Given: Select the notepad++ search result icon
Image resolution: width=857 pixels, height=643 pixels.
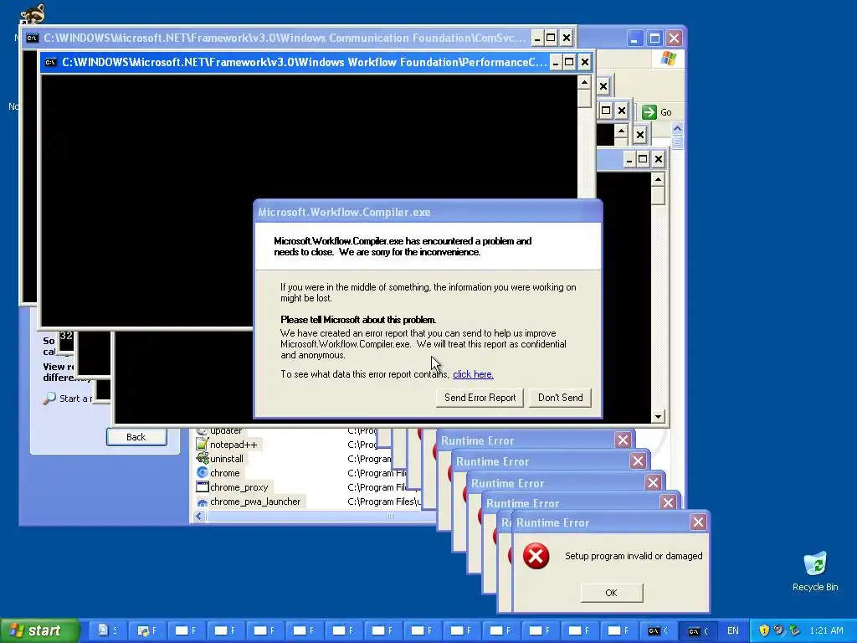Looking at the screenshot, I should [x=203, y=445].
